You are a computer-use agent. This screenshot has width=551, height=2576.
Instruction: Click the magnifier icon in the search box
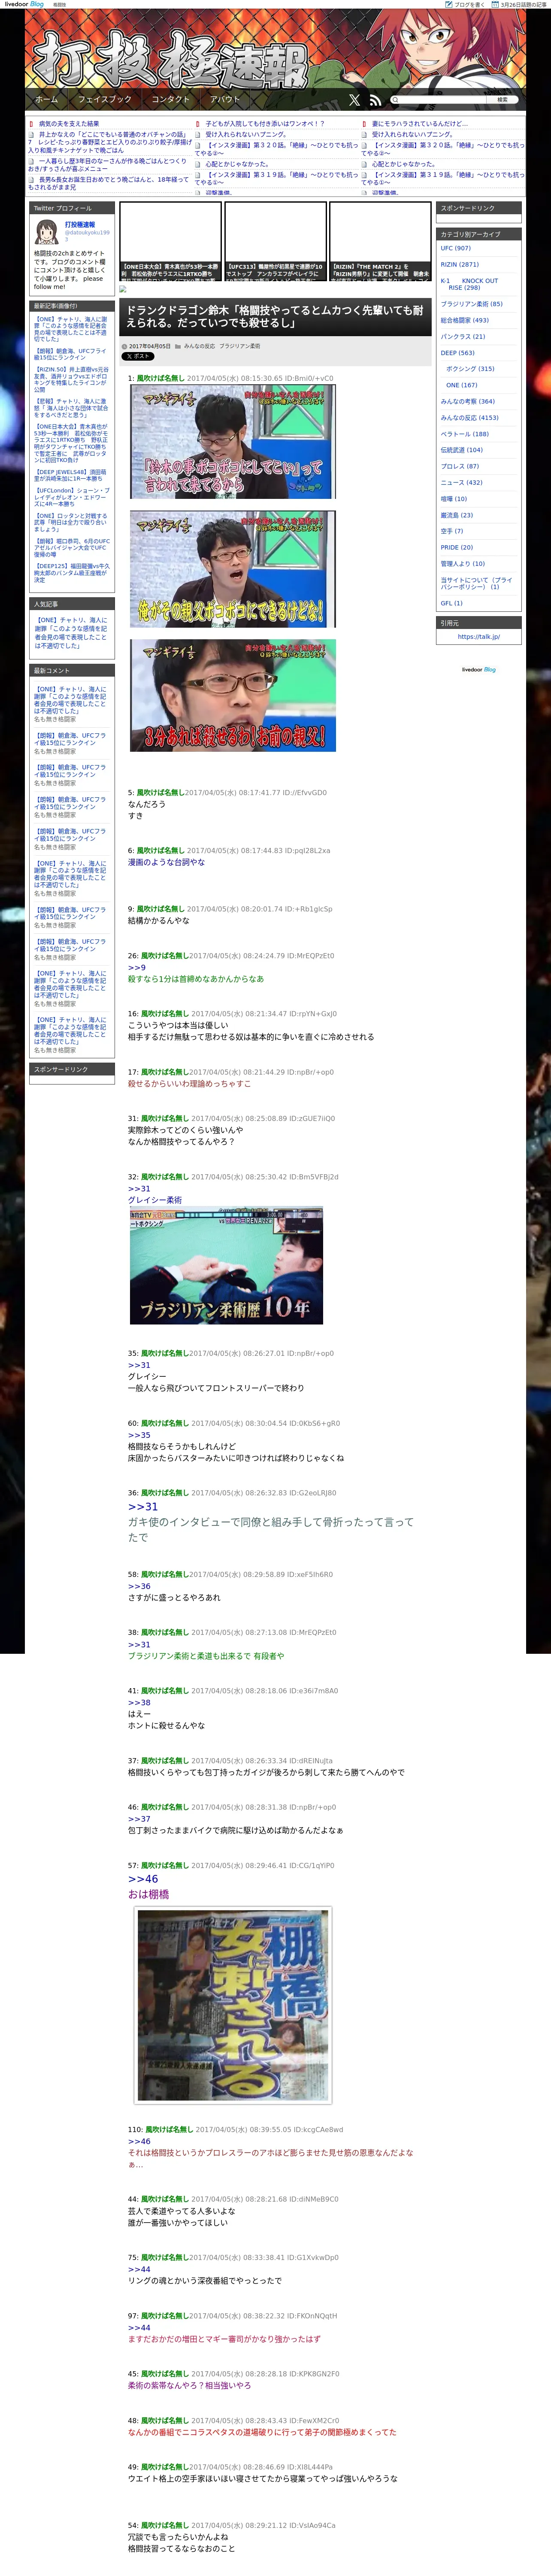[x=395, y=100]
